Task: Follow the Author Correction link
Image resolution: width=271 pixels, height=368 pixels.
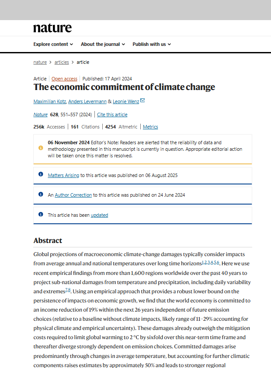Action: 73,195
